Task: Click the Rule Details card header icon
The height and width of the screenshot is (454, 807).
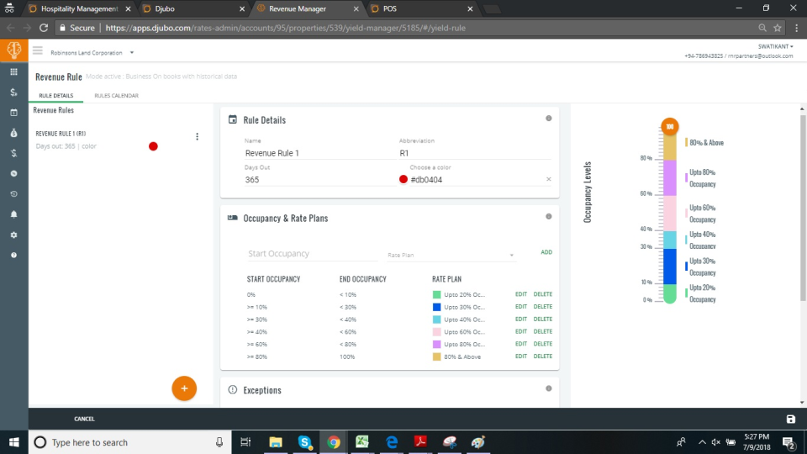Action: point(233,119)
